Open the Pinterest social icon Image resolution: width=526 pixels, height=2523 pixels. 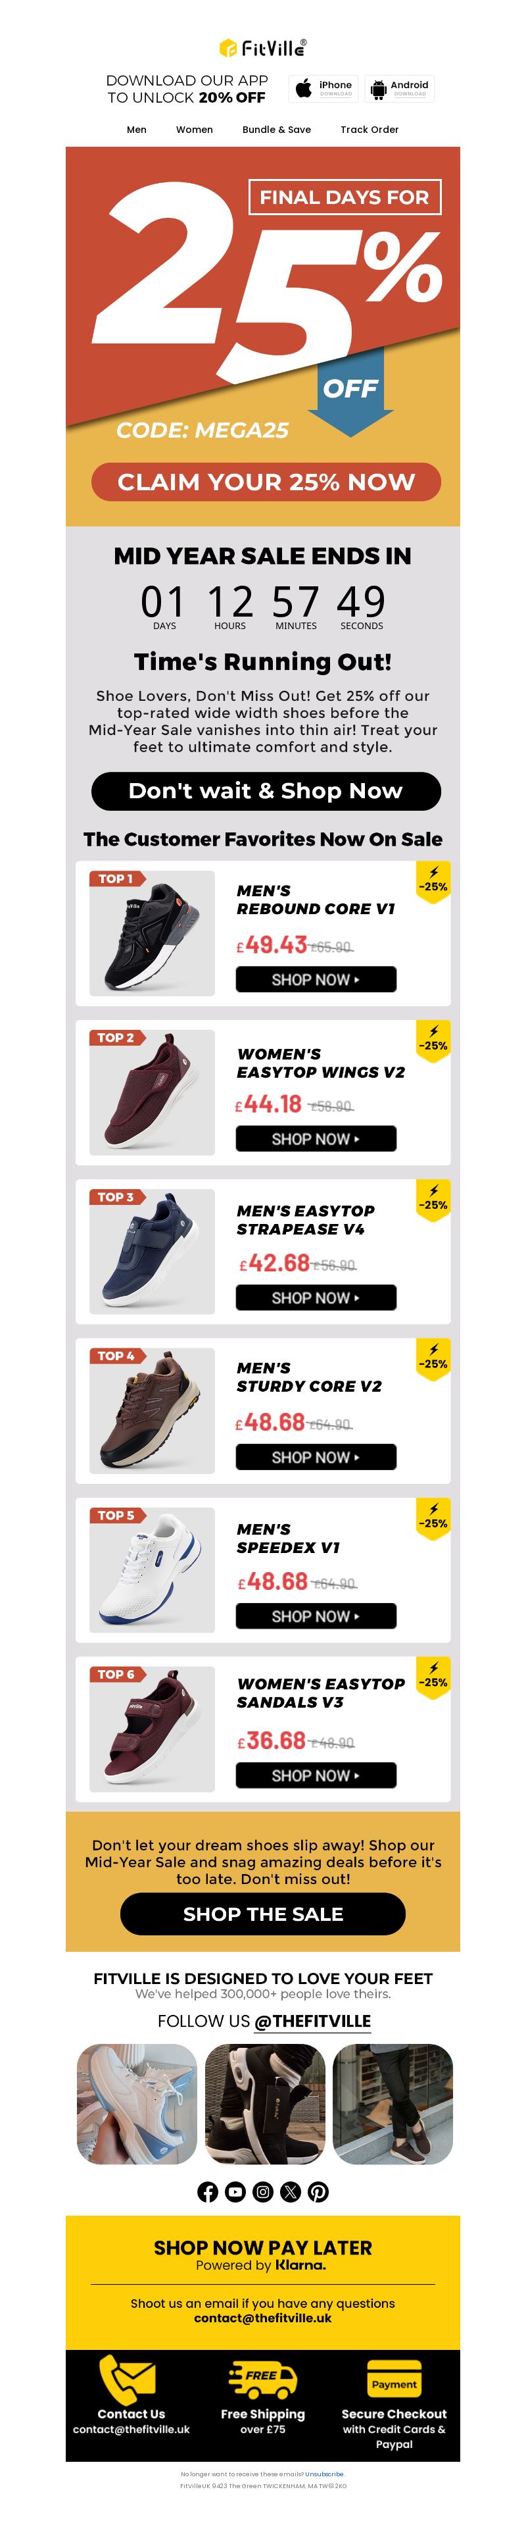[x=318, y=2192]
